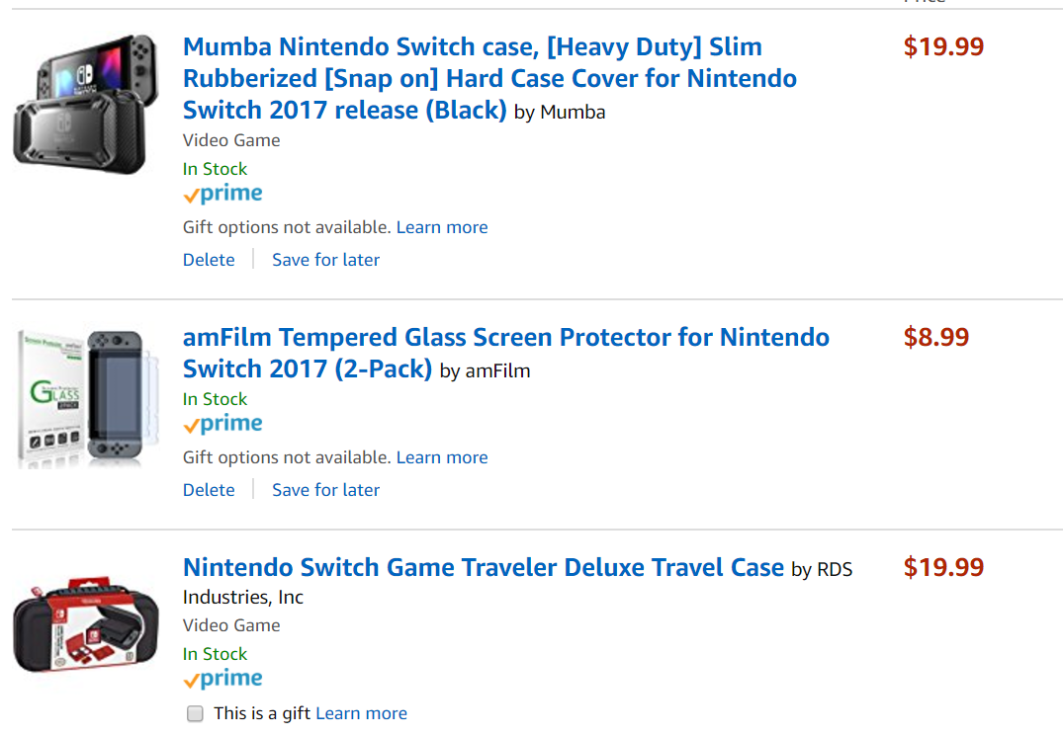This screenshot has width=1063, height=737.
Task: Click the Prime logo under Travel Case
Action: click(222, 680)
